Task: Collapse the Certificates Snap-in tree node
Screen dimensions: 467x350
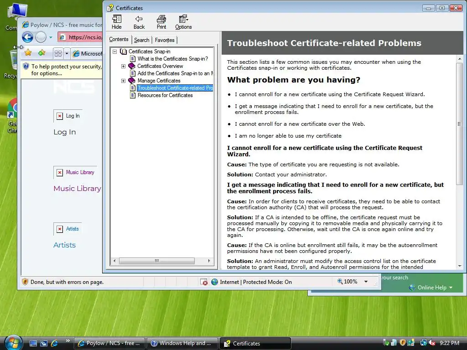Action: tap(114, 51)
